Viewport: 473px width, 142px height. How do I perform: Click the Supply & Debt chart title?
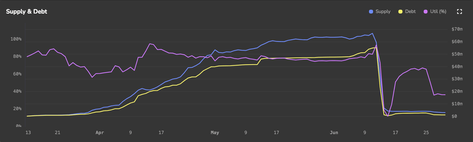27,11
